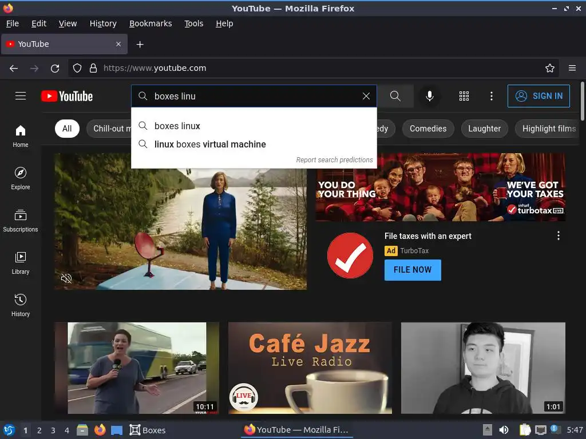The width and height of the screenshot is (586, 439).
Task: Open History in the sidebar
Action: (21, 305)
